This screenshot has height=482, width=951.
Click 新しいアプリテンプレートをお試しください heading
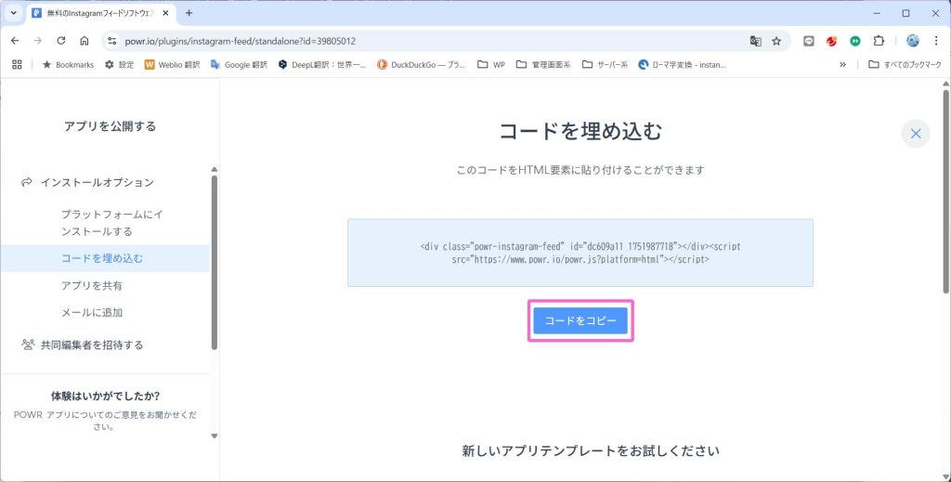tap(591, 450)
